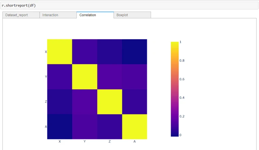259x150 pixels.
Task: Click heatmap cell in row X, column Y
Action: 85,52
